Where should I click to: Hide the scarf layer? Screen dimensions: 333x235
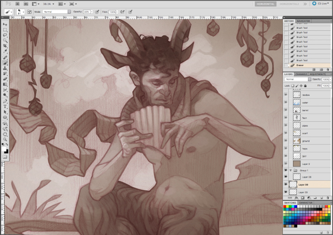tap(286, 133)
